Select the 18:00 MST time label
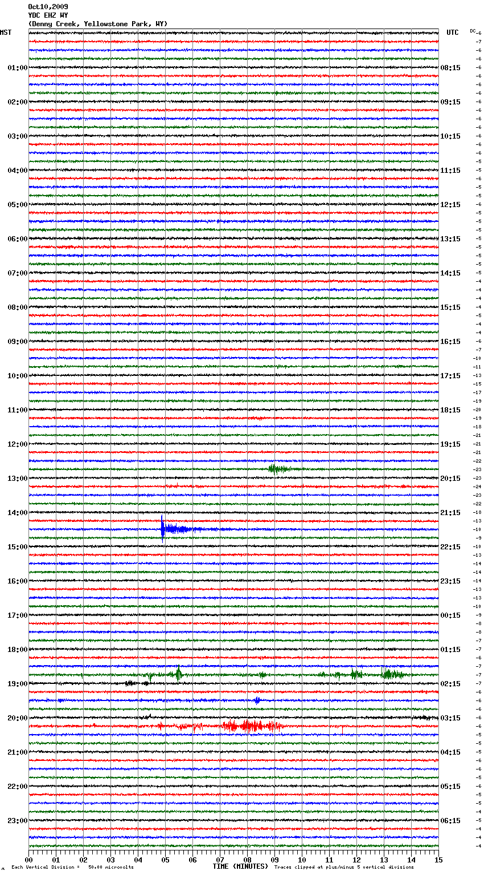This screenshot has width=484, height=875. (18, 650)
